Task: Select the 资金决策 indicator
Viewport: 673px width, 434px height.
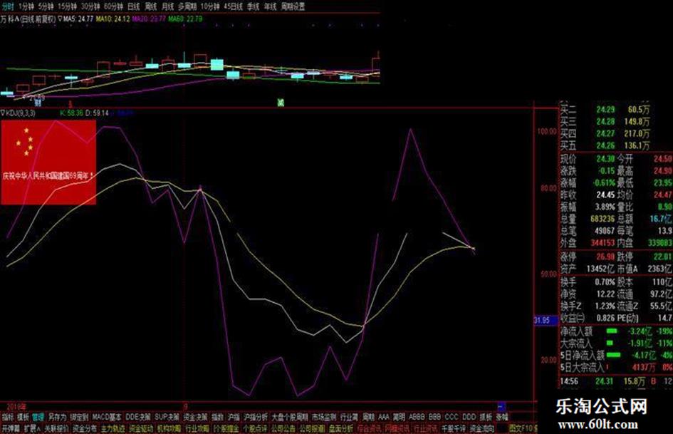Action: coord(195,417)
